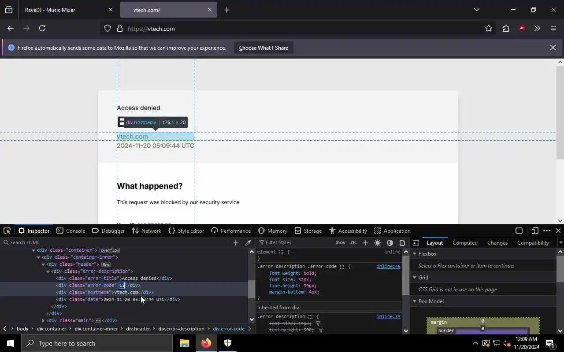Collapse the container div node
Viewport: 564px width, 352px height.
point(33,250)
